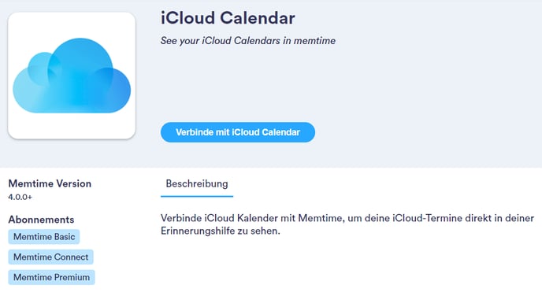Image resolution: width=542 pixels, height=292 pixels.
Task: Connect via Verbinde mit iCloud Calendar button
Action: [x=238, y=132]
